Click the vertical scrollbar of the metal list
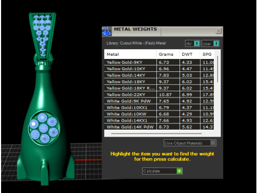 (x=218, y=69)
